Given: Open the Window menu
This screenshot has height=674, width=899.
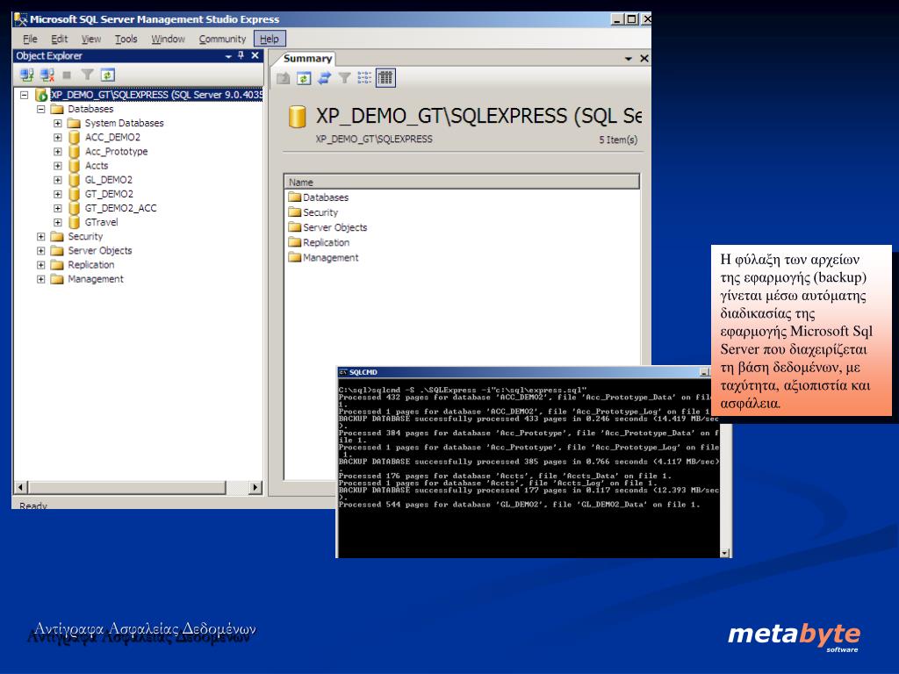Looking at the screenshot, I should coord(168,39).
